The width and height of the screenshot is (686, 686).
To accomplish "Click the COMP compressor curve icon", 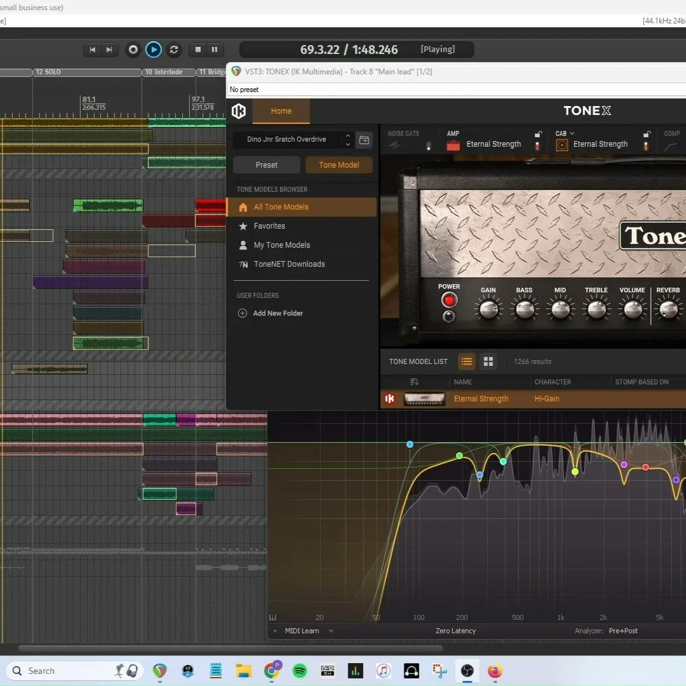I will tap(670, 147).
